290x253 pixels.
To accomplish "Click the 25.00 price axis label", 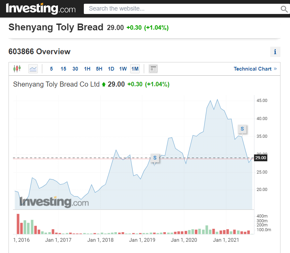I will click(262, 172).
